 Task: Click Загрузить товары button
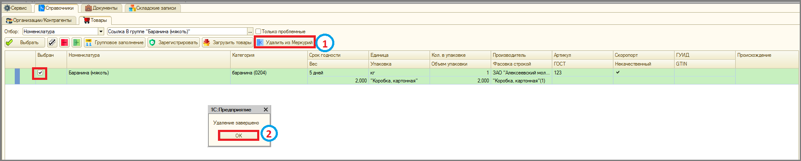[227, 42]
